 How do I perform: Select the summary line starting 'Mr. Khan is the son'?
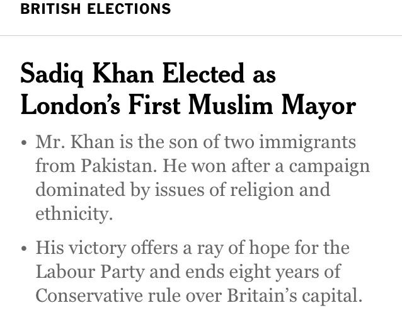[x=195, y=142]
